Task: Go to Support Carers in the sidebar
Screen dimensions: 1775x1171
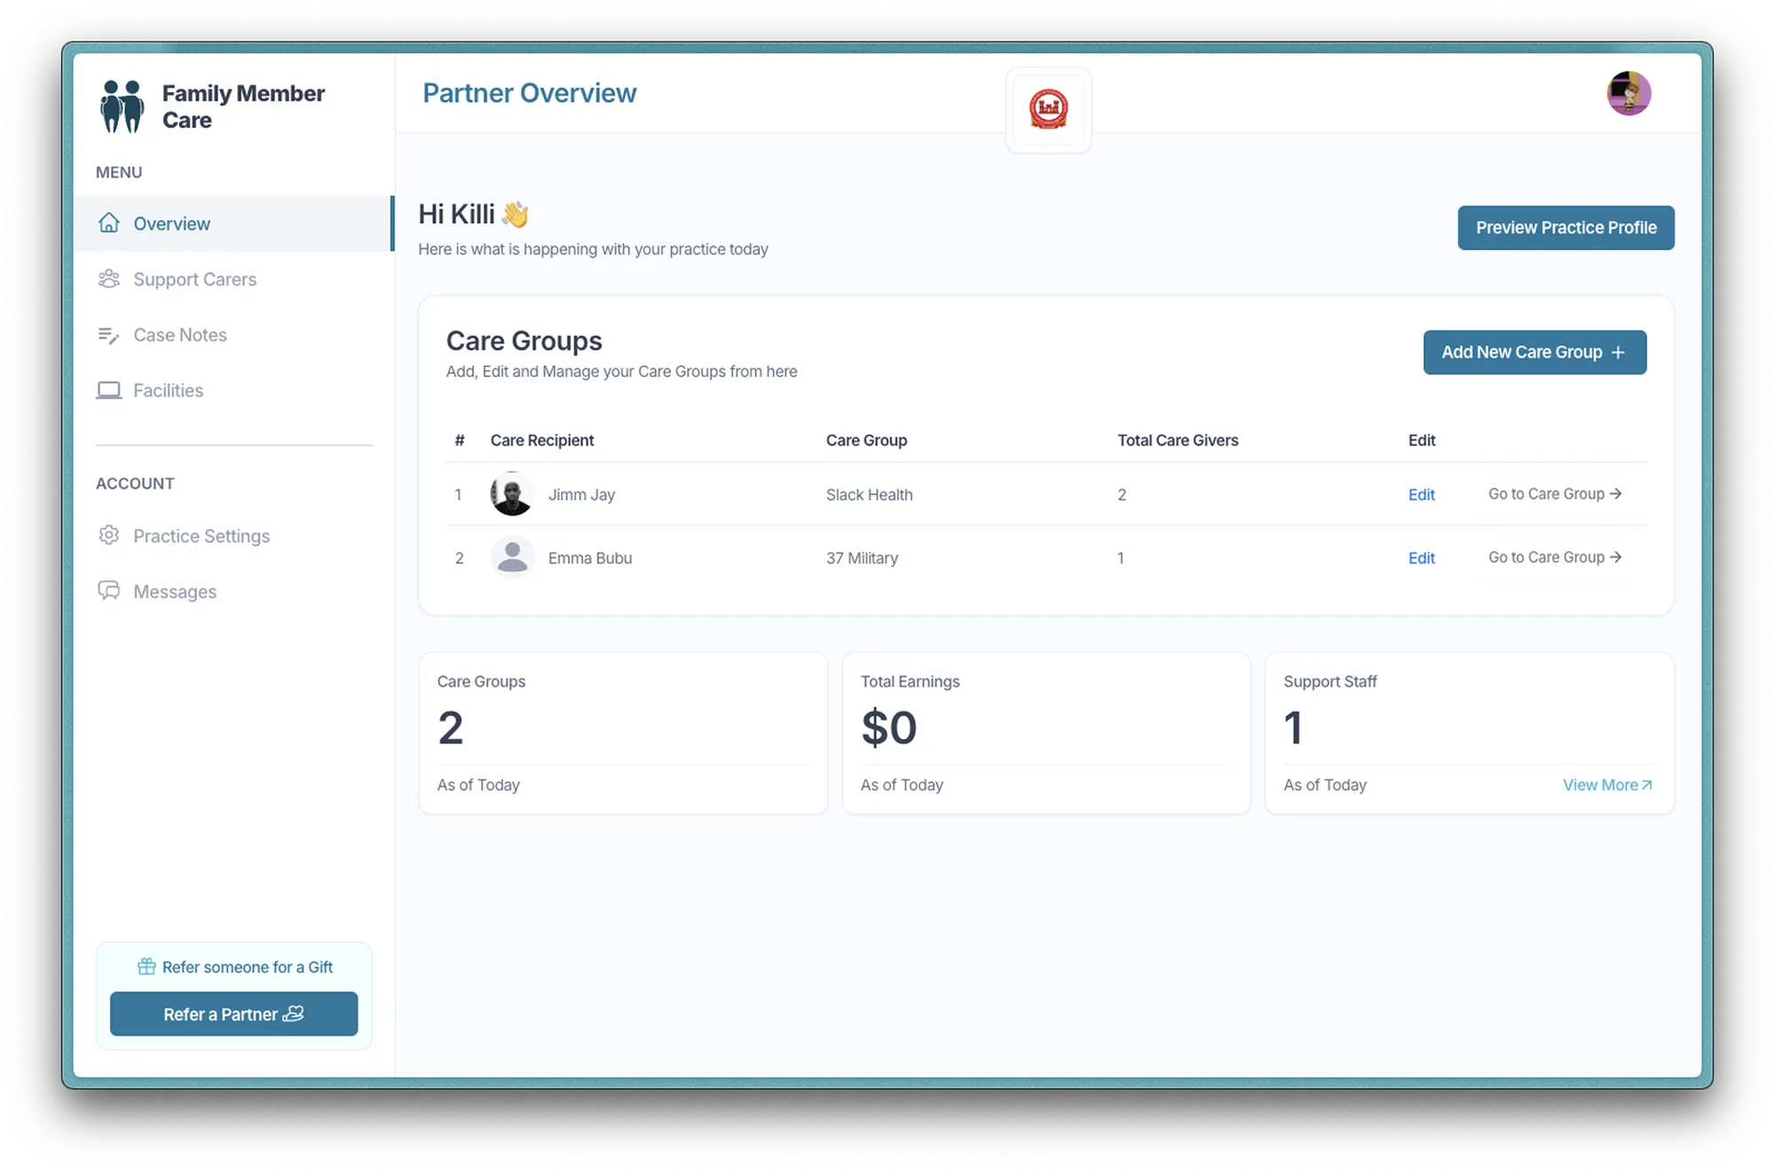Action: [234, 279]
